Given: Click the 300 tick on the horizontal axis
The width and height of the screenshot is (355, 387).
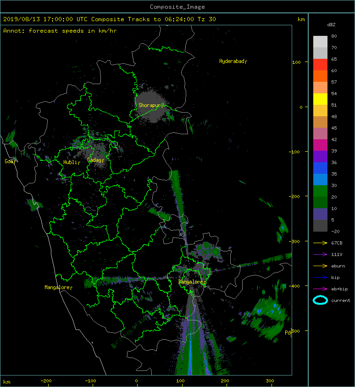Looking at the screenshot, I should click(x=270, y=381).
